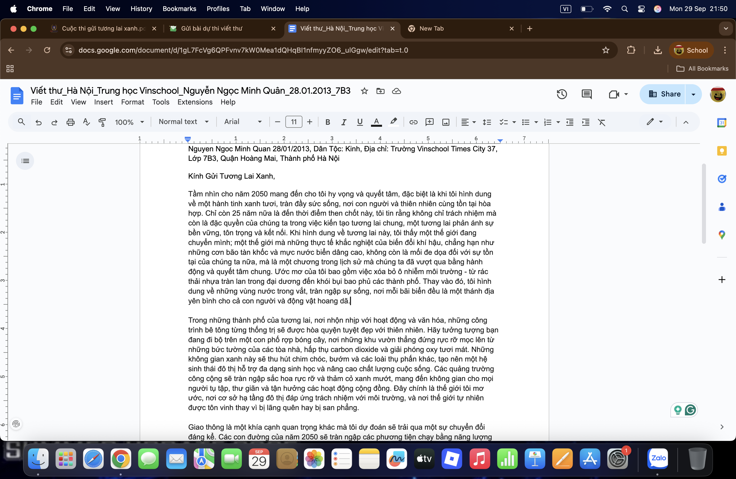
Task: Open the 100% zoom dropdown
Action: point(129,122)
